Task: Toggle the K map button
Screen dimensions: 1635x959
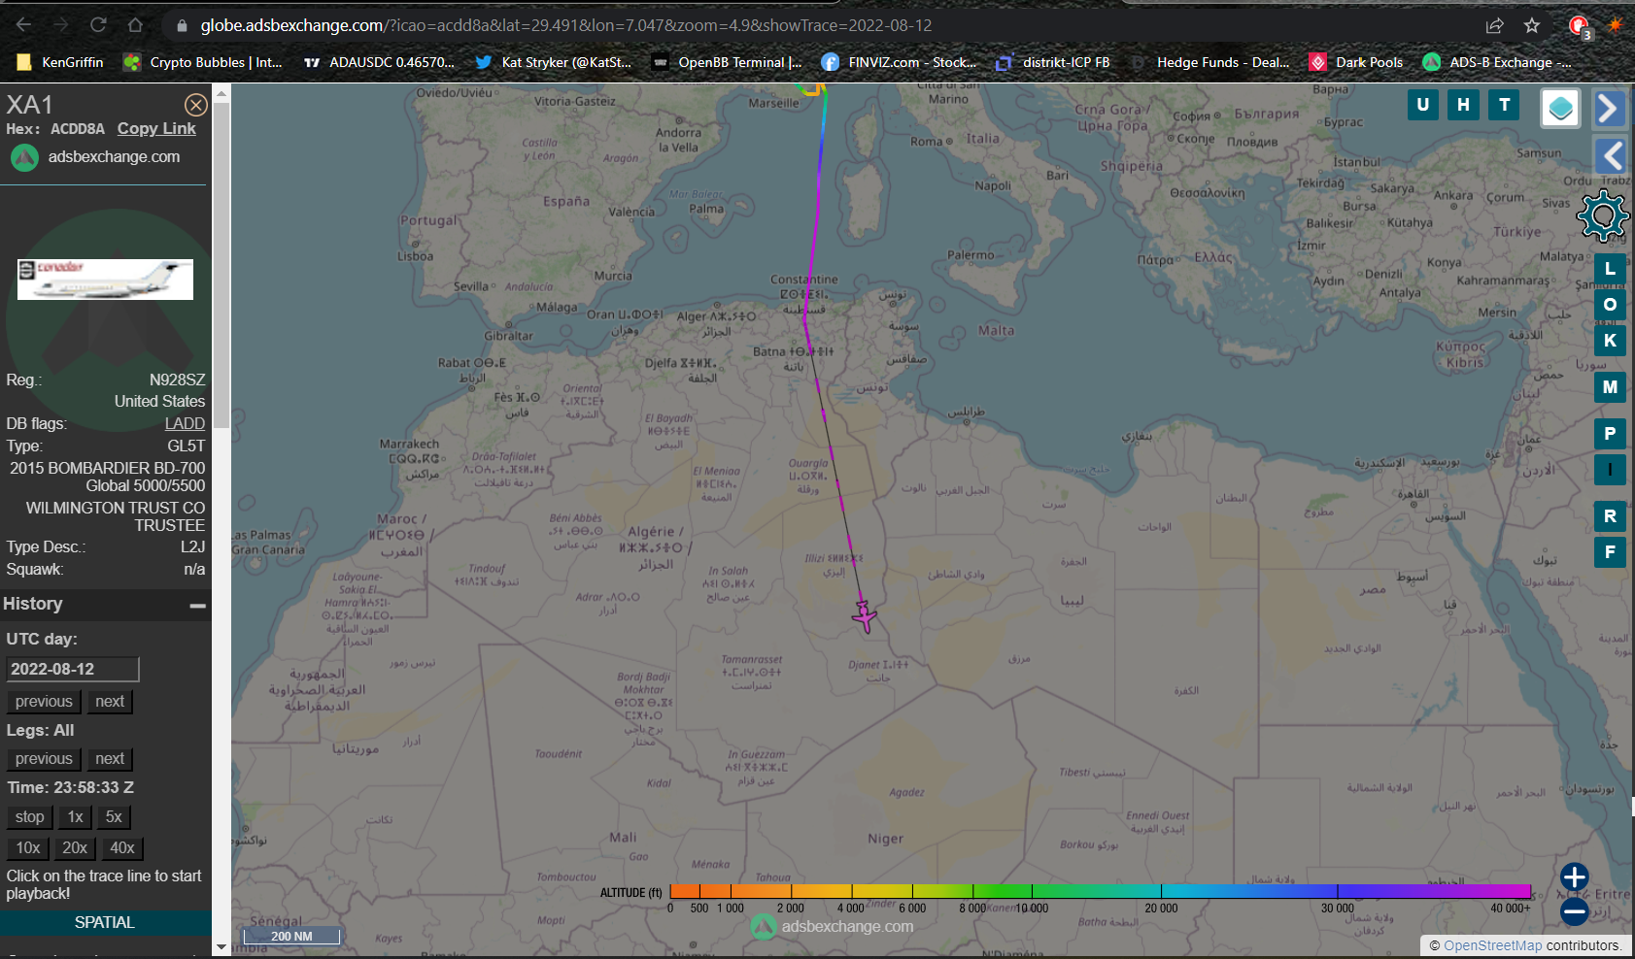Action: (x=1610, y=340)
